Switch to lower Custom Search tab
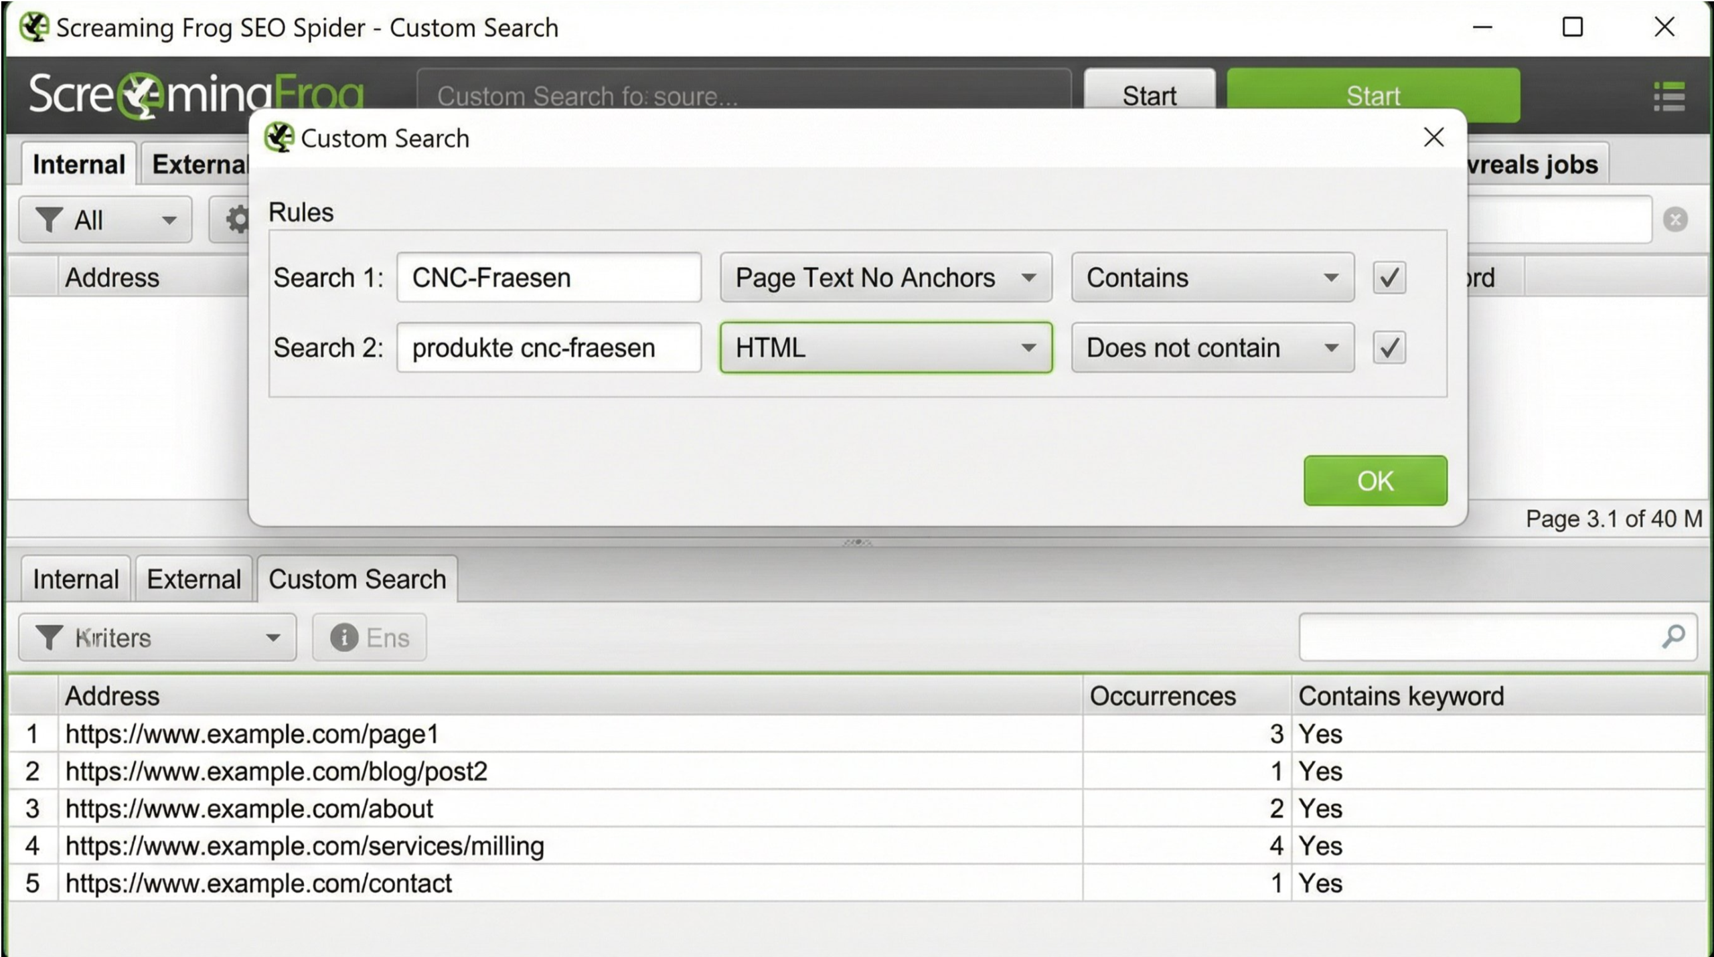1714x957 pixels. coord(358,579)
